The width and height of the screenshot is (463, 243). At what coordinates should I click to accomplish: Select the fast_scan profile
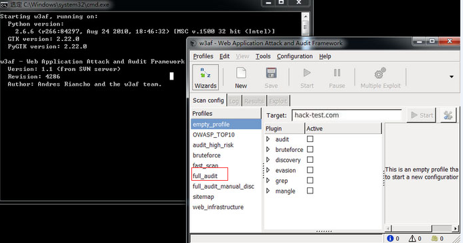tap(226, 165)
